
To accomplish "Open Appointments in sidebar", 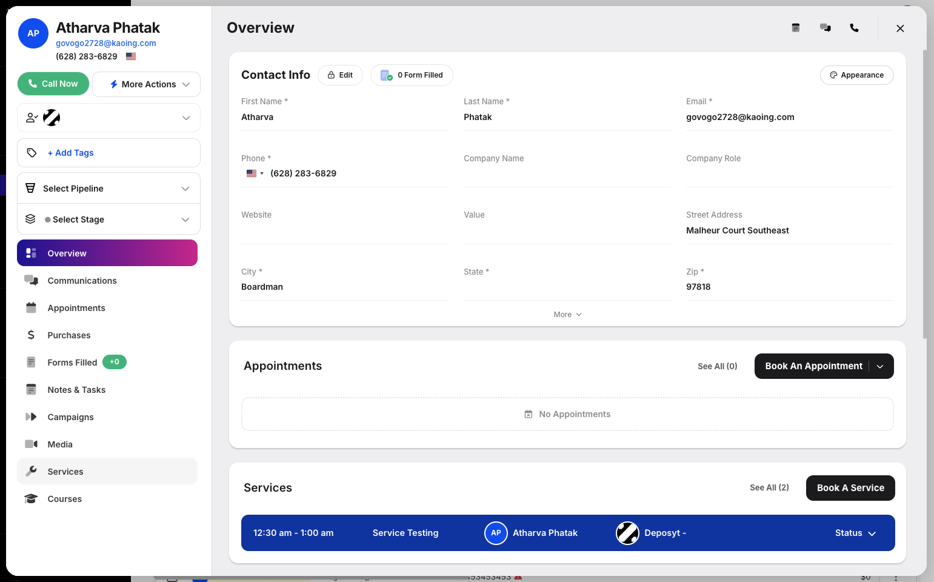I will pyautogui.click(x=107, y=307).
